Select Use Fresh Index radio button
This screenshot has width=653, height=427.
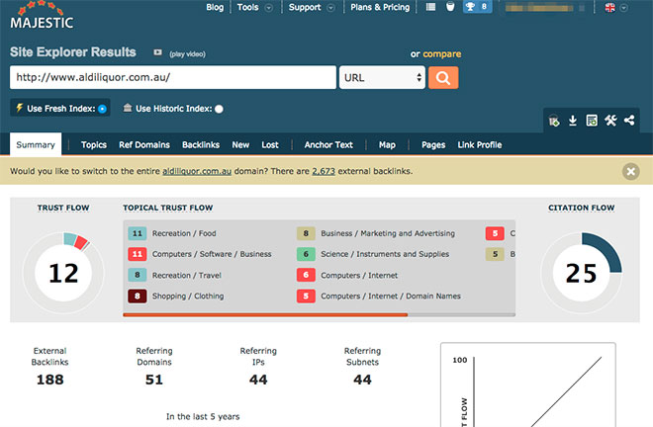coord(102,109)
